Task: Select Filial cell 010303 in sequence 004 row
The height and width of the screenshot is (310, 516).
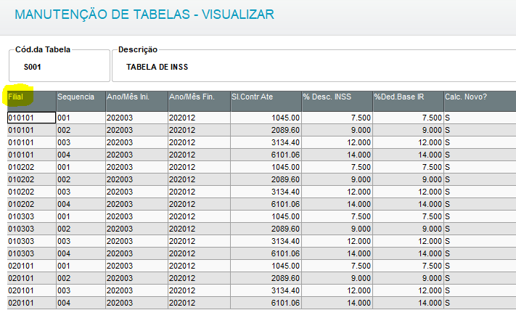Action: point(32,253)
